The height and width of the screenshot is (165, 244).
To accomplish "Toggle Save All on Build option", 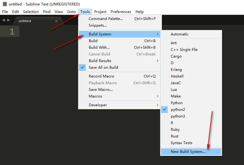I will point(103,68).
